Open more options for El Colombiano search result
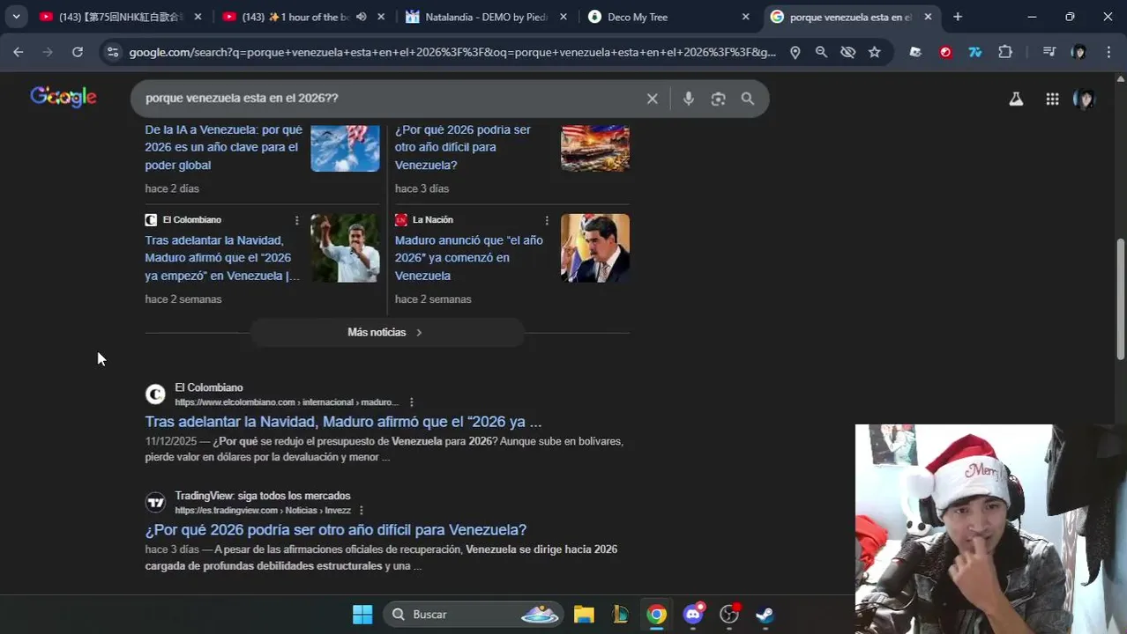 [411, 402]
